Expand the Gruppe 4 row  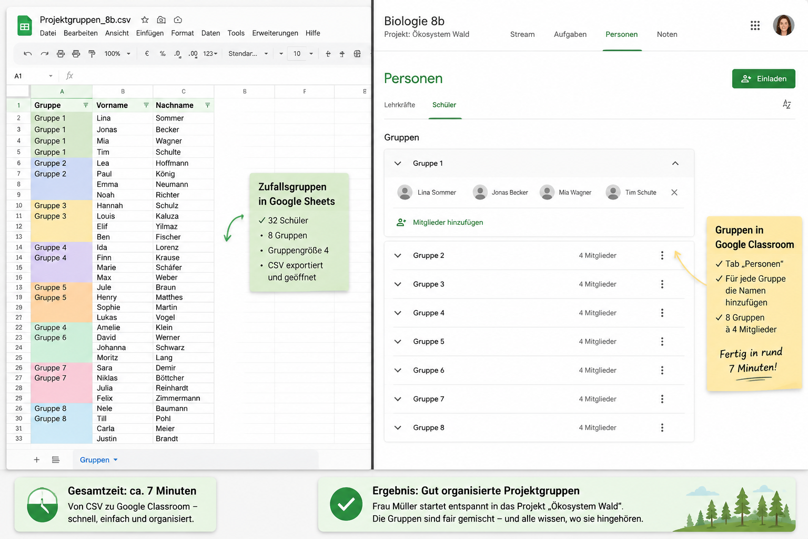coord(398,313)
